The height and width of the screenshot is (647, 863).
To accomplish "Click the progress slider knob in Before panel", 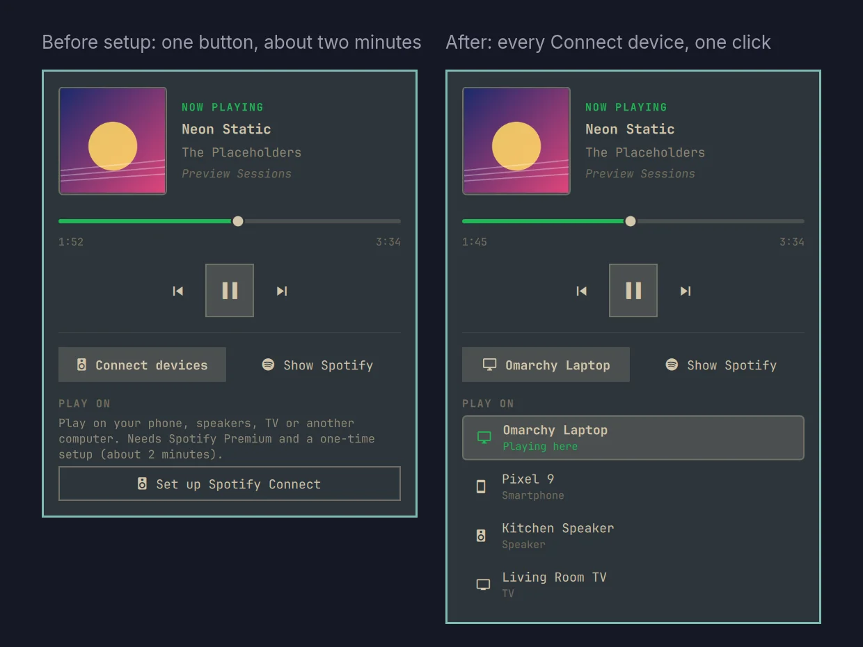I will 238,221.
